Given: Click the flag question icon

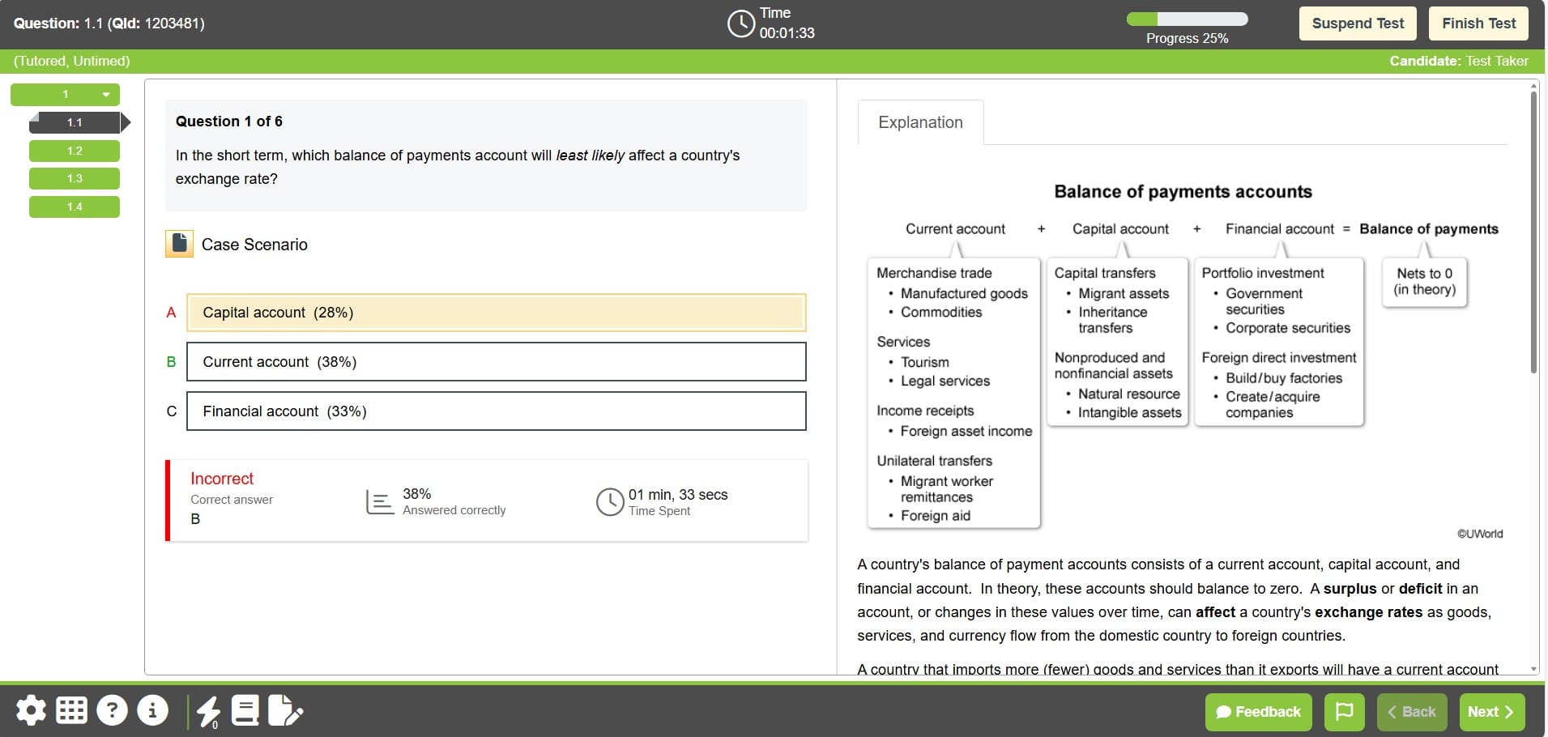Looking at the screenshot, I should 1344,712.
